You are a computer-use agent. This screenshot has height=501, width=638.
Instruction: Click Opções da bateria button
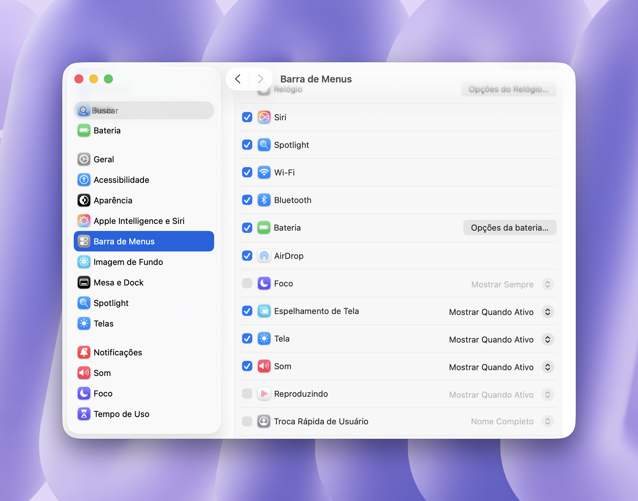click(x=509, y=228)
